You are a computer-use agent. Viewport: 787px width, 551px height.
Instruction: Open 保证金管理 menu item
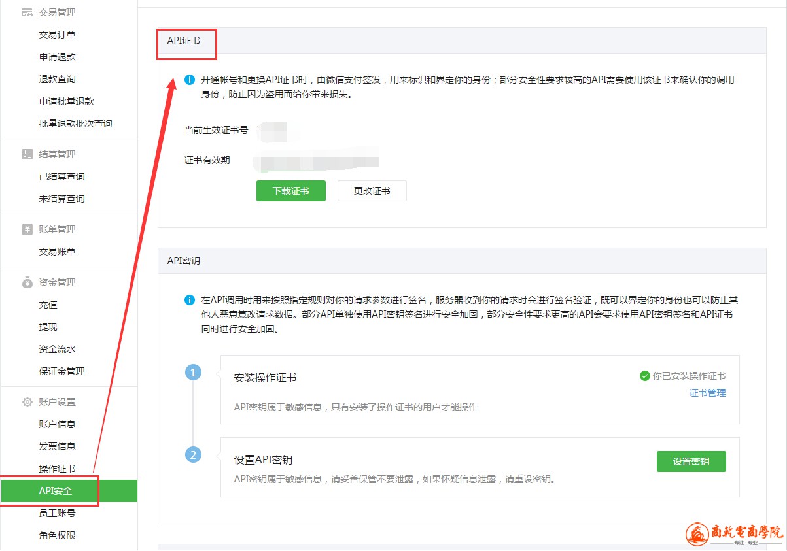tap(61, 371)
